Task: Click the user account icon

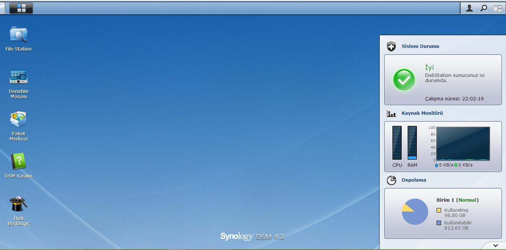Action: click(469, 8)
